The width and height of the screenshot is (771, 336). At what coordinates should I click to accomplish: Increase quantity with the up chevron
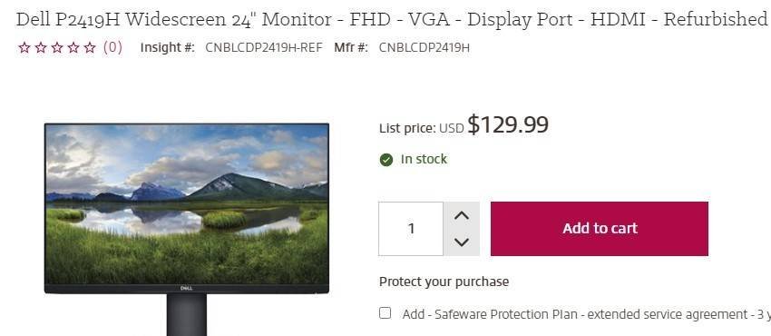(461, 215)
